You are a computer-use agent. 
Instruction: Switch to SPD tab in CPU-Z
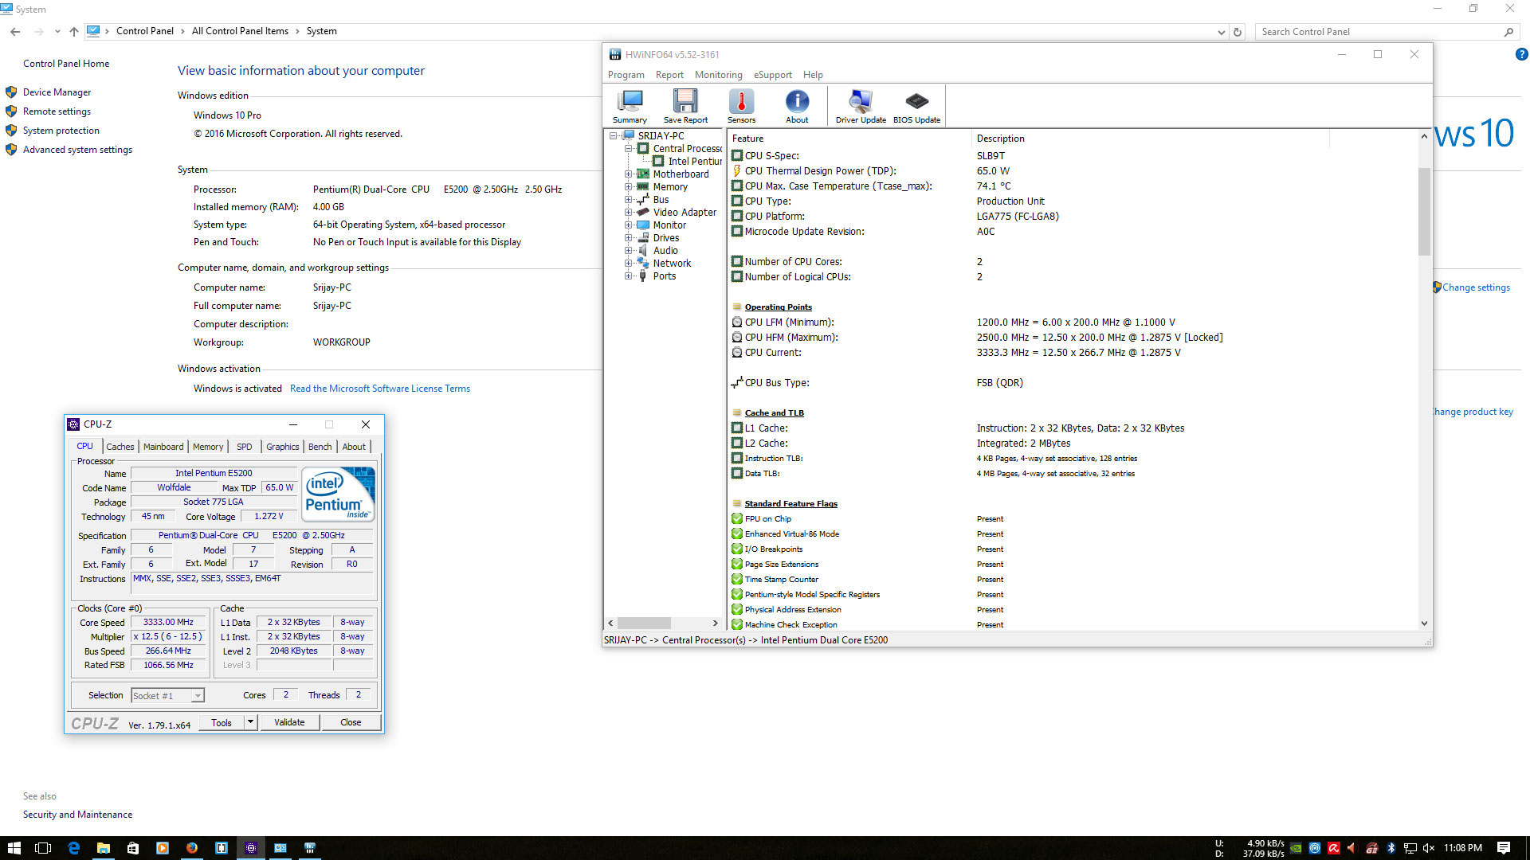244,447
